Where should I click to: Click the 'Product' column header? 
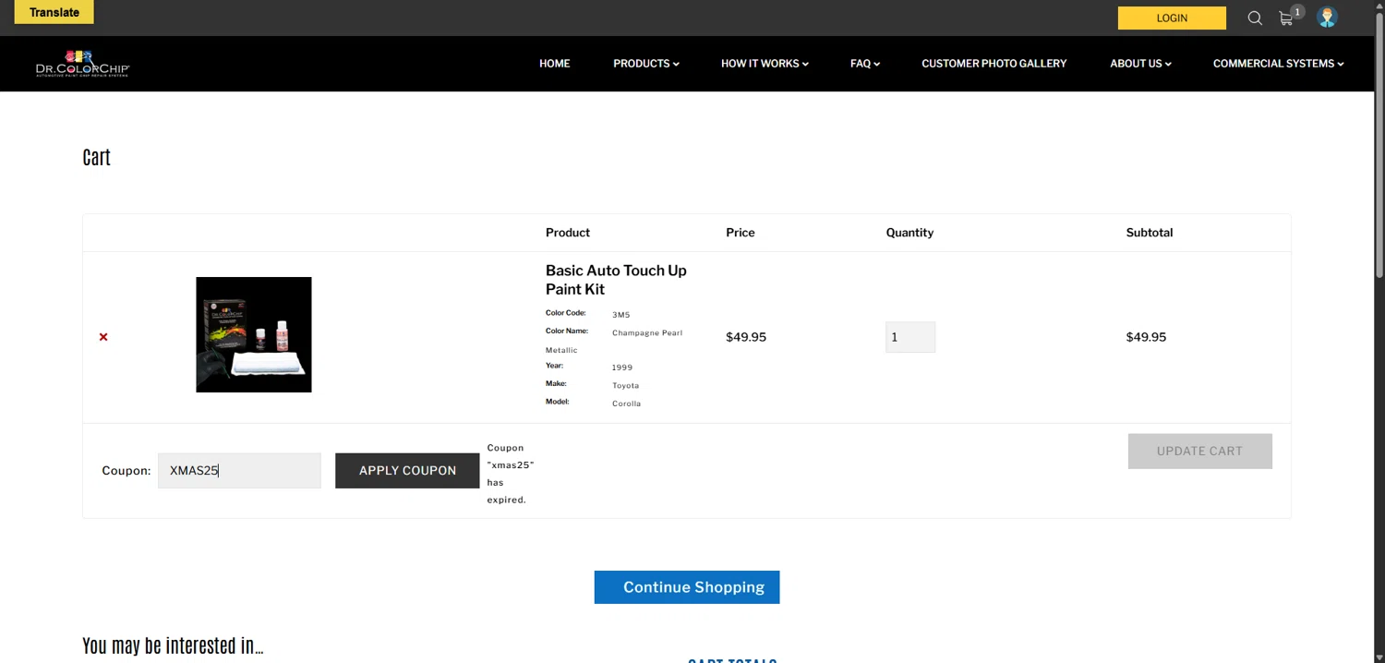click(x=568, y=233)
